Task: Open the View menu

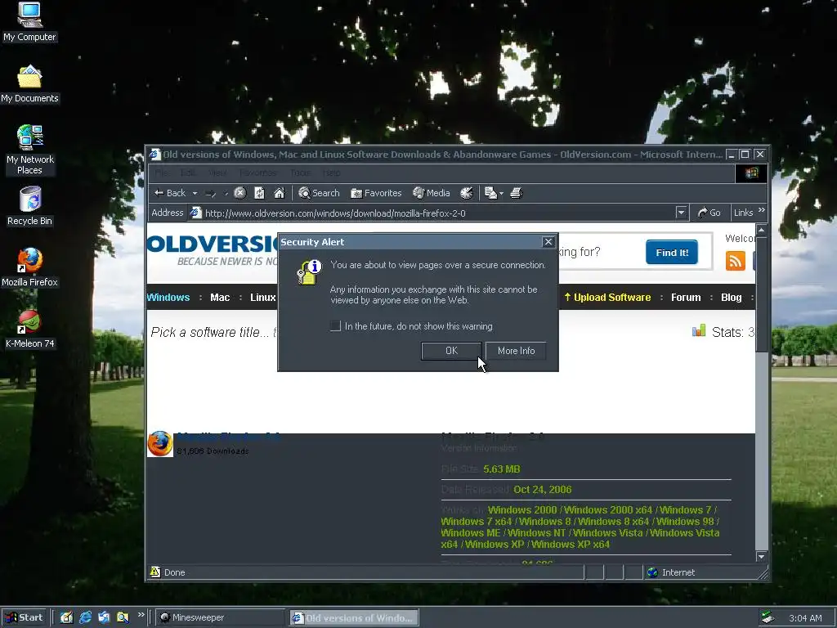Action: coord(217,173)
